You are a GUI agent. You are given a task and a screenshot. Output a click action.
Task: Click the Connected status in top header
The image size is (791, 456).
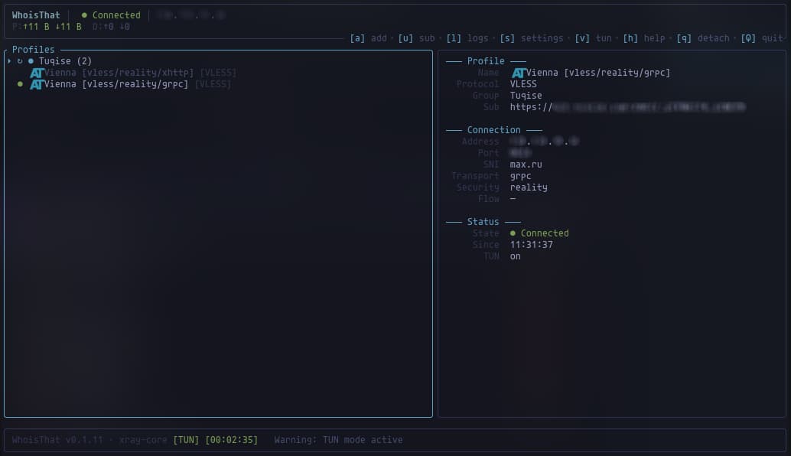coord(116,15)
